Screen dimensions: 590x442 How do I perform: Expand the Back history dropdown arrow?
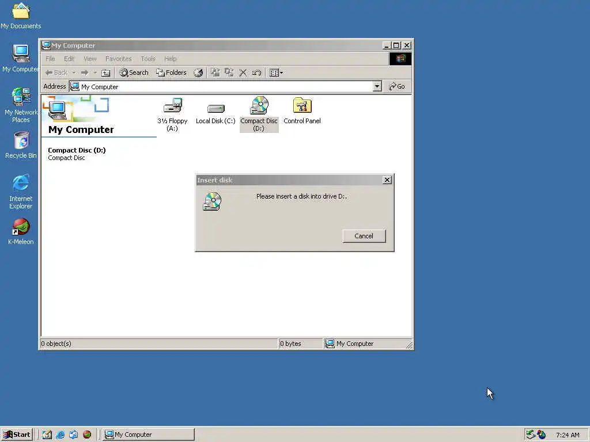click(74, 73)
